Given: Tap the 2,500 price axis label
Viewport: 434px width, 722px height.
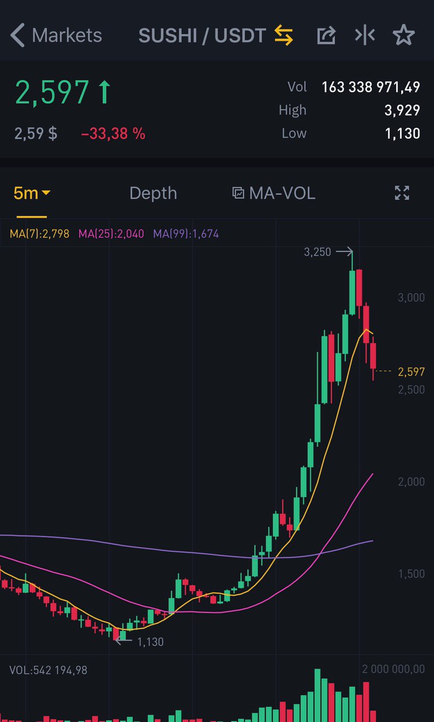Looking at the screenshot, I should (411, 389).
